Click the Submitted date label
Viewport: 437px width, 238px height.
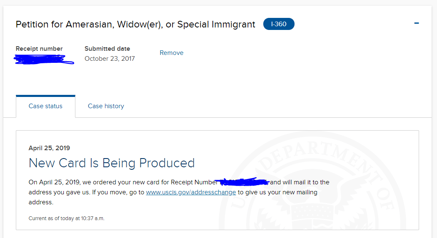tap(107, 49)
